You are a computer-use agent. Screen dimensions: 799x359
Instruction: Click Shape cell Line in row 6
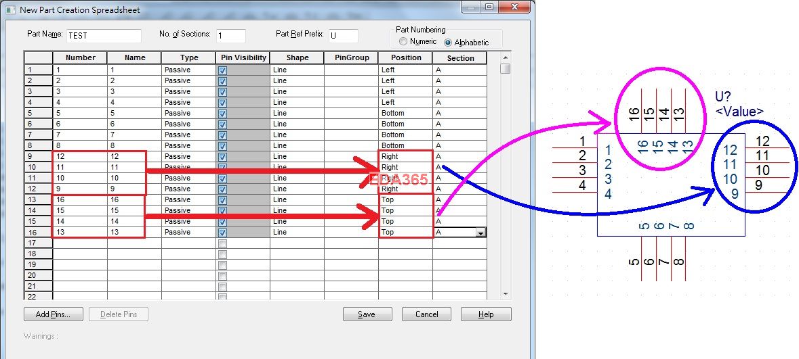pyautogui.click(x=297, y=124)
